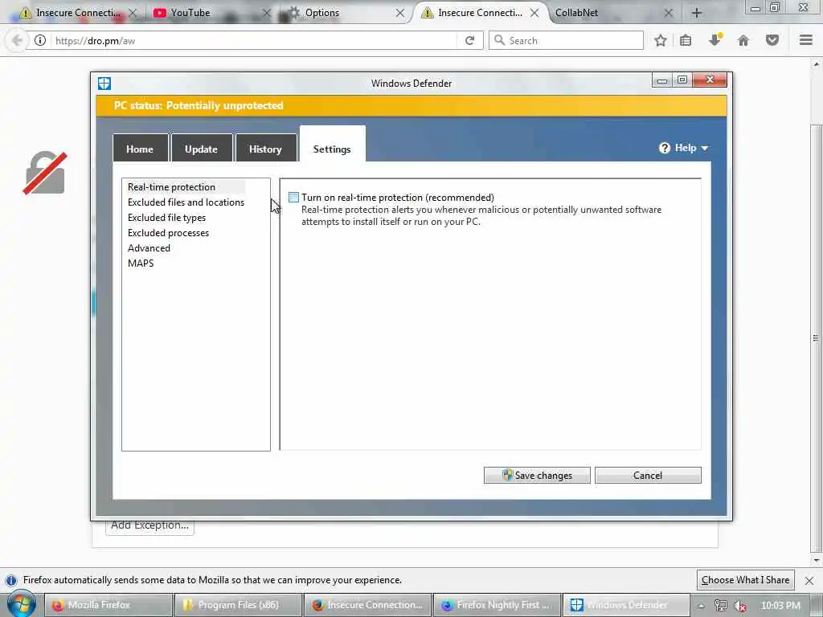Viewport: 823px width, 617px height.
Task: Open the MAPS settings section
Action: (x=141, y=264)
